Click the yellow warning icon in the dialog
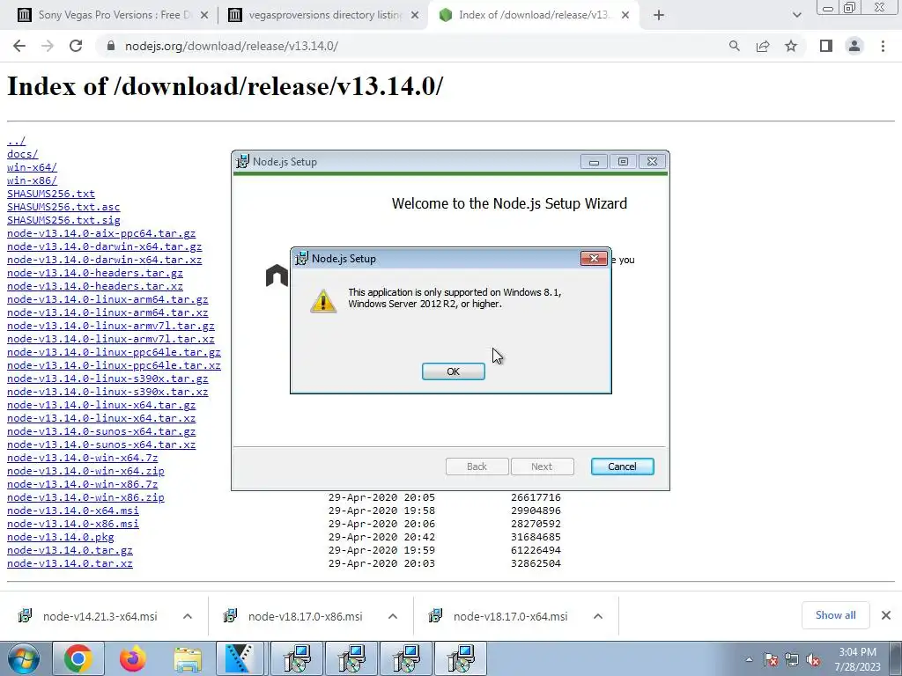The height and width of the screenshot is (676, 902). point(323,301)
